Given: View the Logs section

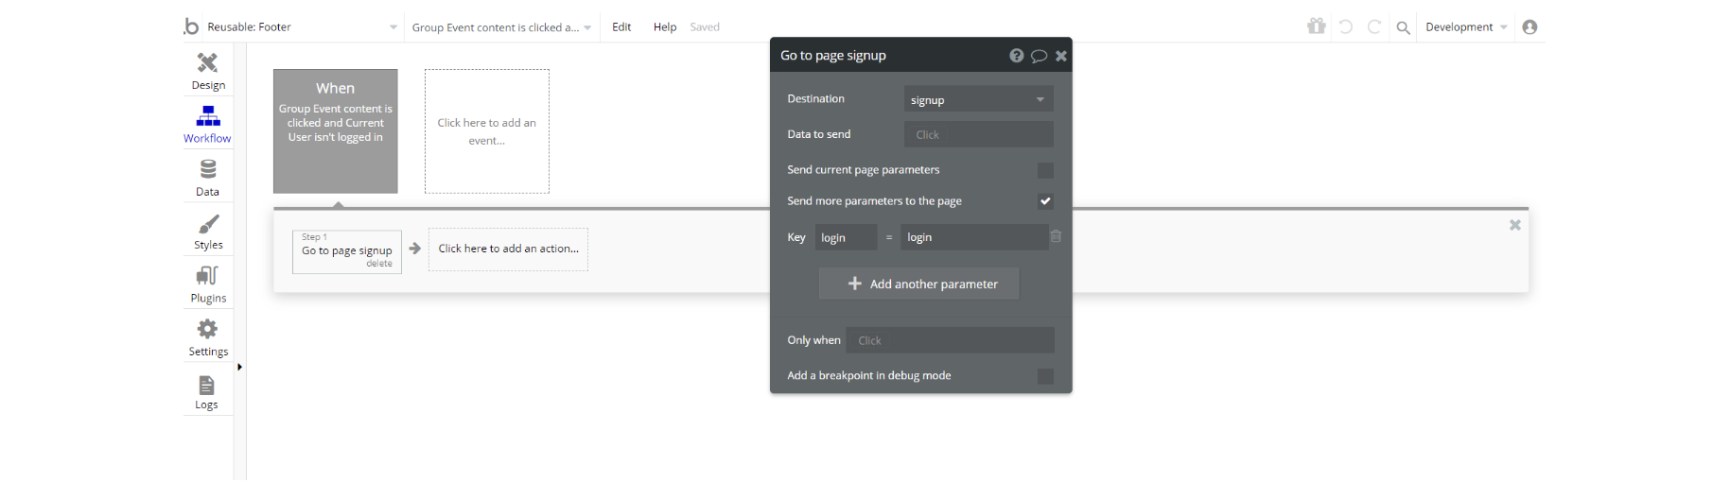Looking at the screenshot, I should [207, 391].
